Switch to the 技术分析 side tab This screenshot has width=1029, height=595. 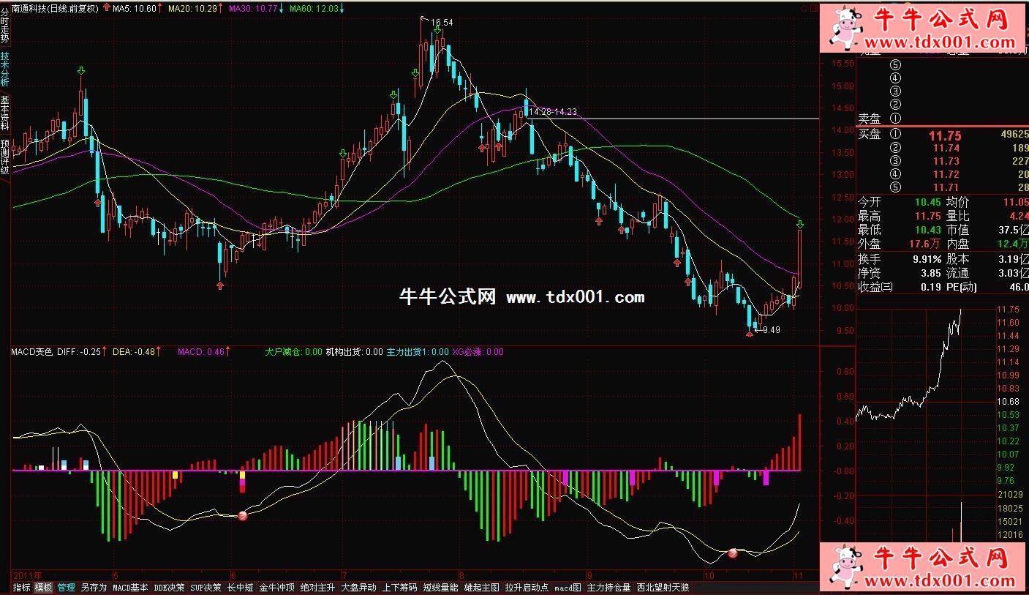click(x=5, y=68)
